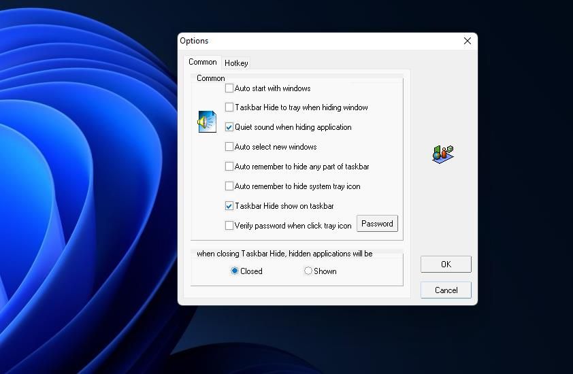Open the Password button dialog
573x374 pixels.
(x=377, y=224)
